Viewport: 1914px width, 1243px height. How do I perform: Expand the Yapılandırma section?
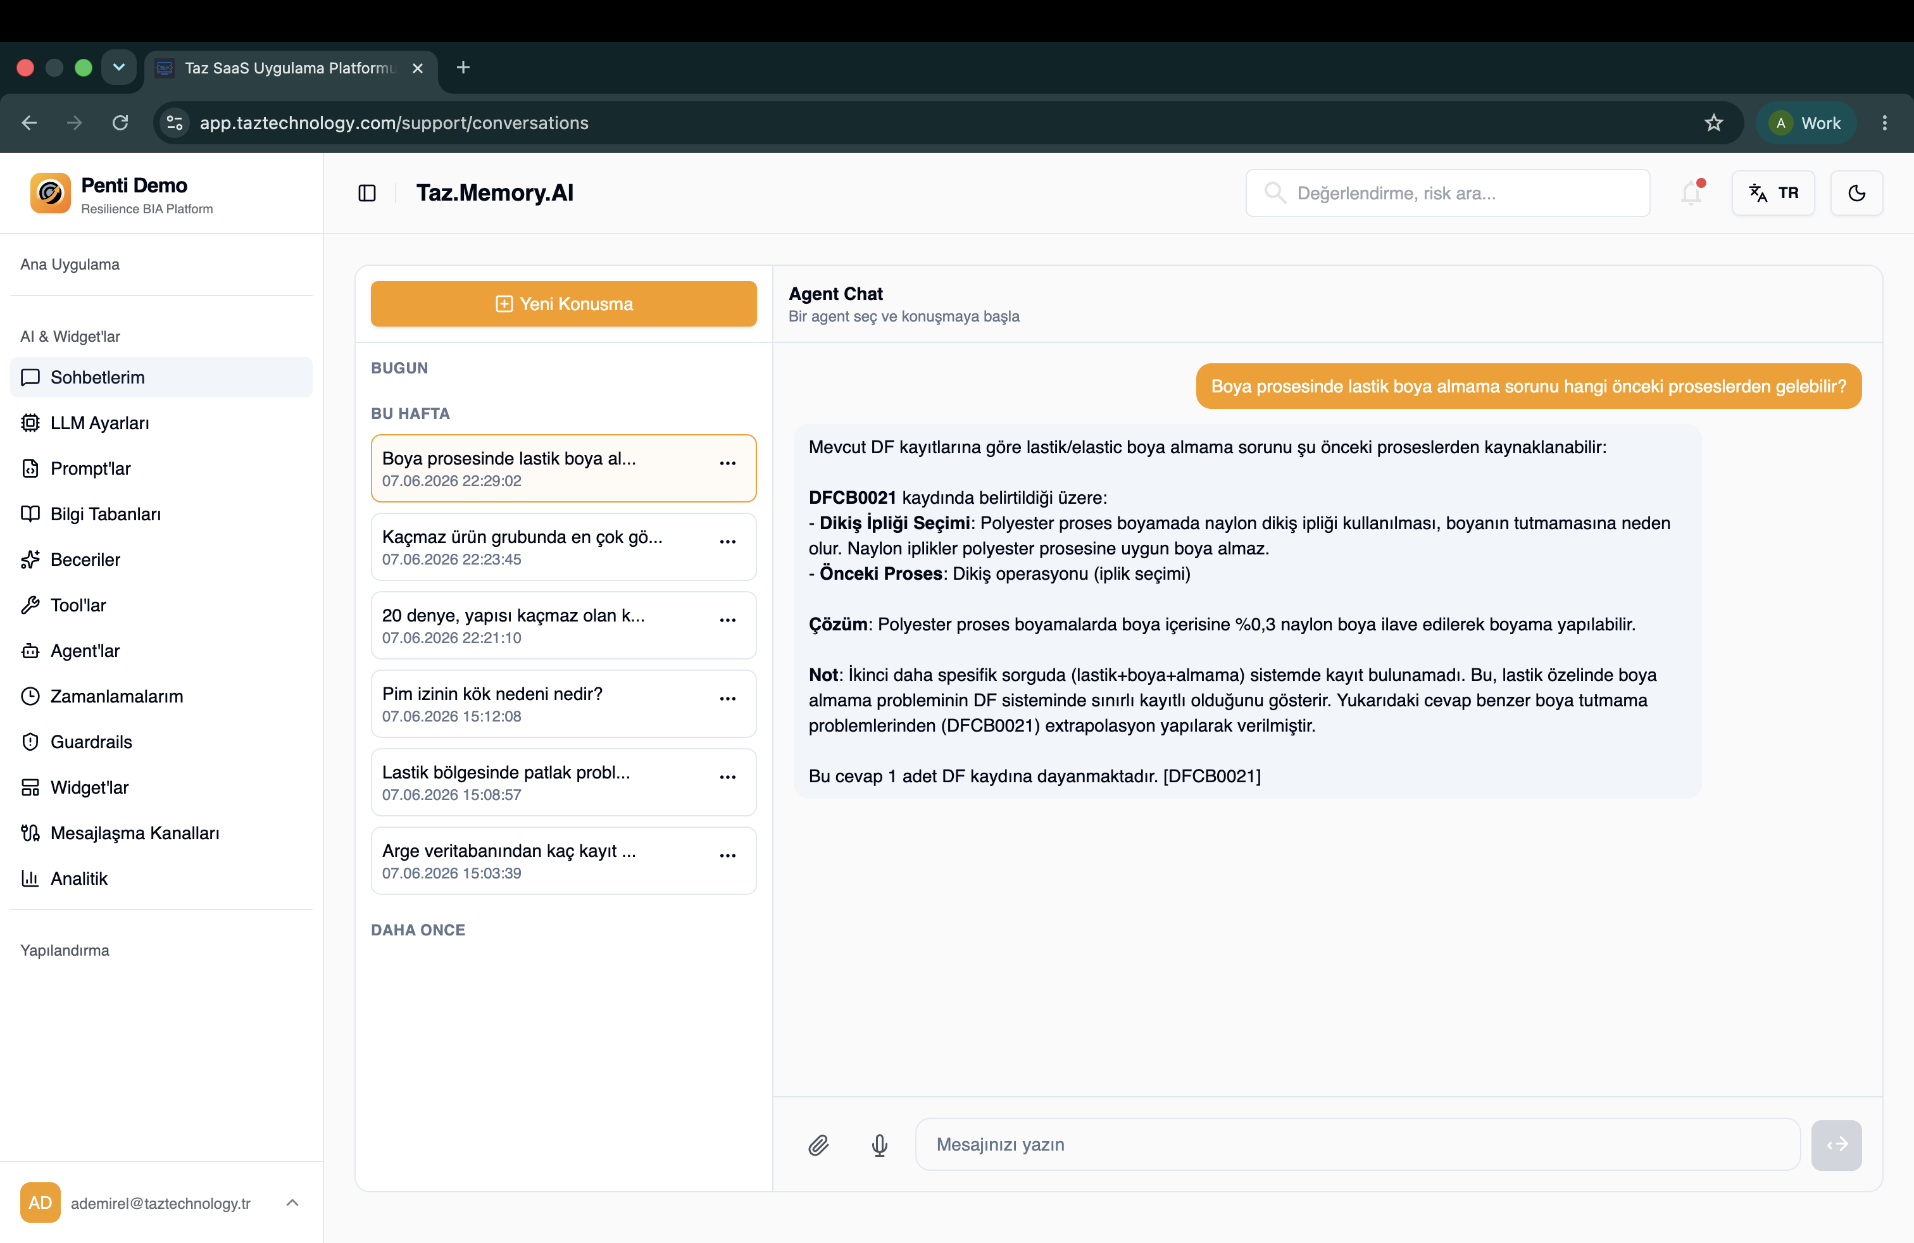(x=65, y=951)
